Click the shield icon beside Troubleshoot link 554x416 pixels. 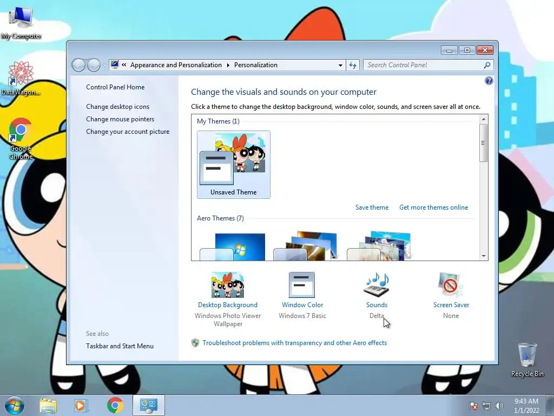coord(195,343)
